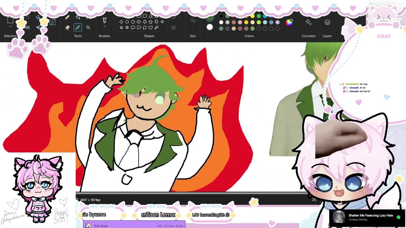The height and width of the screenshot is (228, 406).
Task: Choose the rounded rectangle callout shape
Action: [x=133, y=28]
